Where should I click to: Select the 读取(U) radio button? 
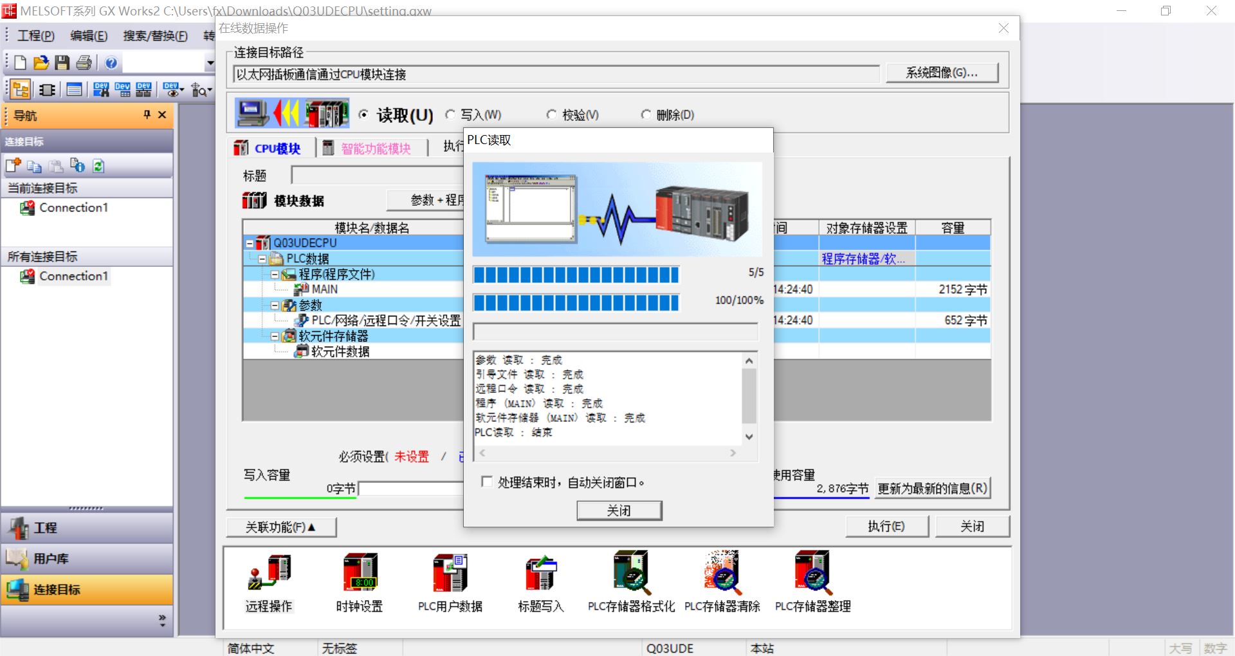365,114
